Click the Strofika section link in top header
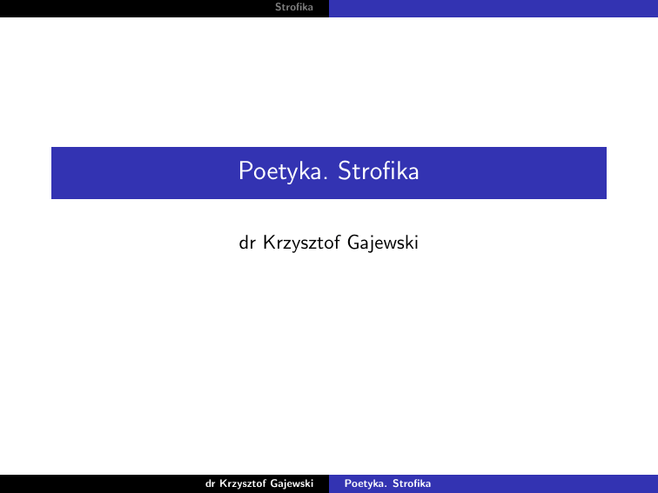 coord(293,8)
